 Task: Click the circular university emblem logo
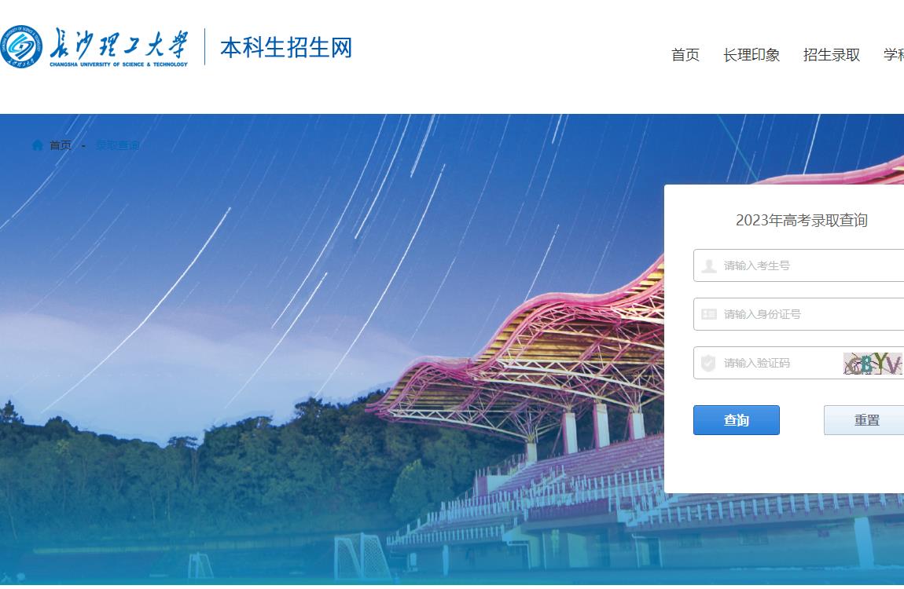coord(21,46)
